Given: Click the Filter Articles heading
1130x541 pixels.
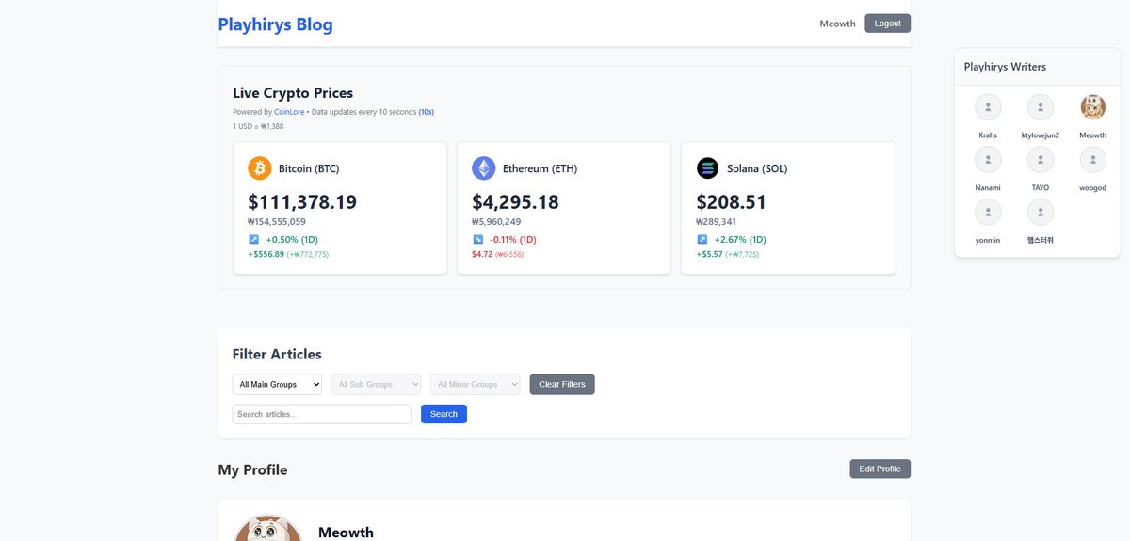Looking at the screenshot, I should point(277,355).
